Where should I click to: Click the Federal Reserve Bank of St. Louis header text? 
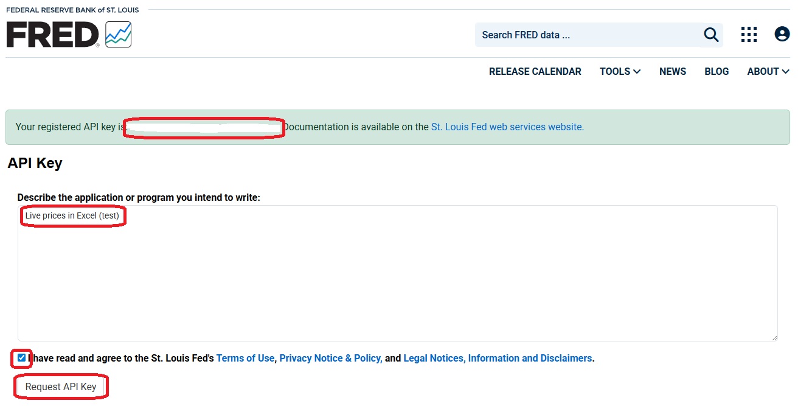coord(72,10)
